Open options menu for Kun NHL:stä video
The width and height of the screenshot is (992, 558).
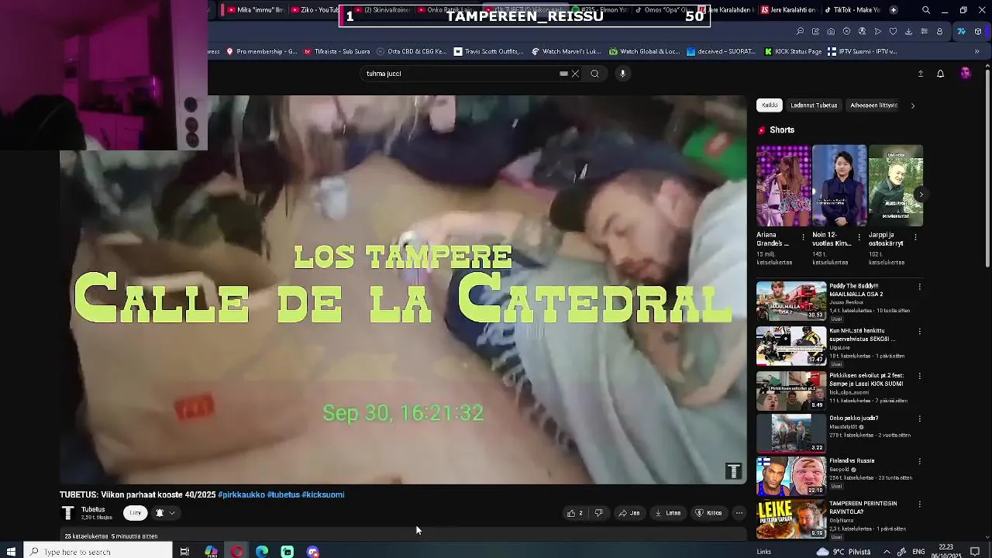click(920, 332)
